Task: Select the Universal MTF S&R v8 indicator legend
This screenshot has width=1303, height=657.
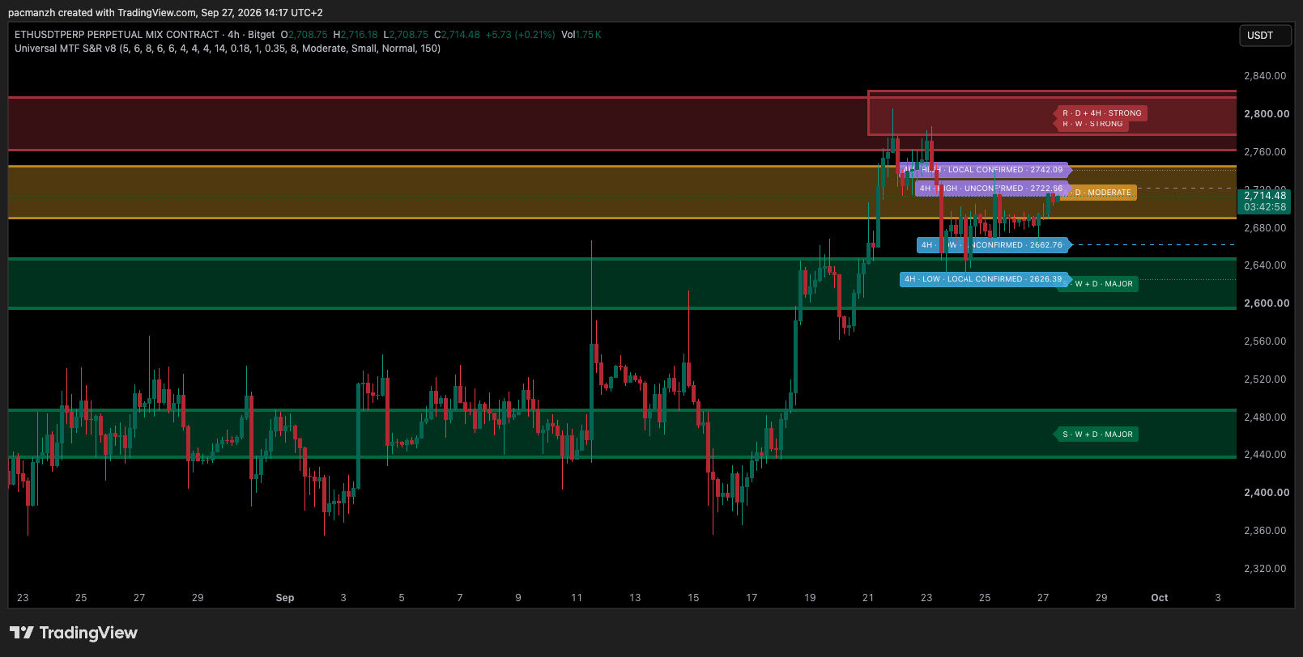Action: 228,49
